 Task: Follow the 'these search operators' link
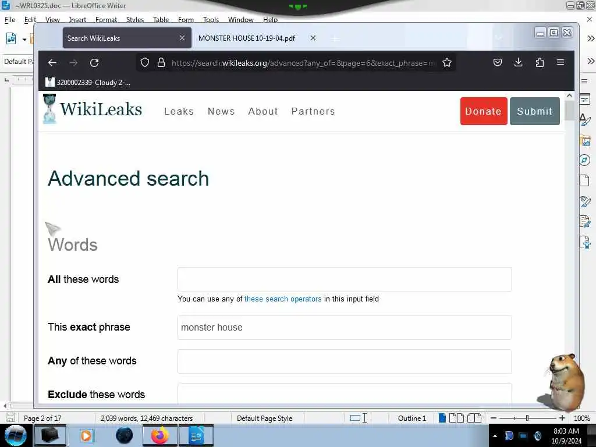[283, 299]
